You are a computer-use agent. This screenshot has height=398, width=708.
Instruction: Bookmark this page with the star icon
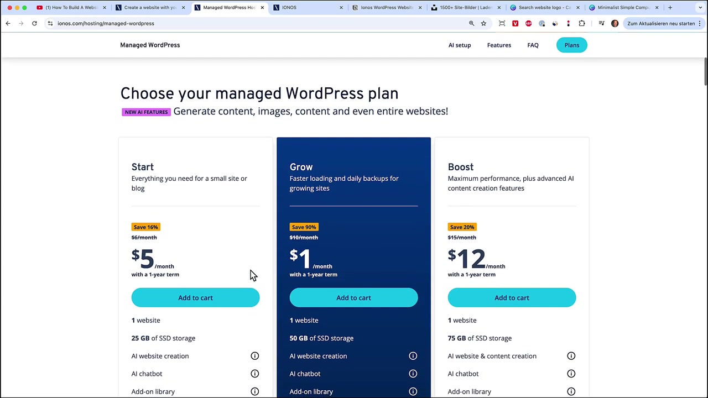(483, 23)
